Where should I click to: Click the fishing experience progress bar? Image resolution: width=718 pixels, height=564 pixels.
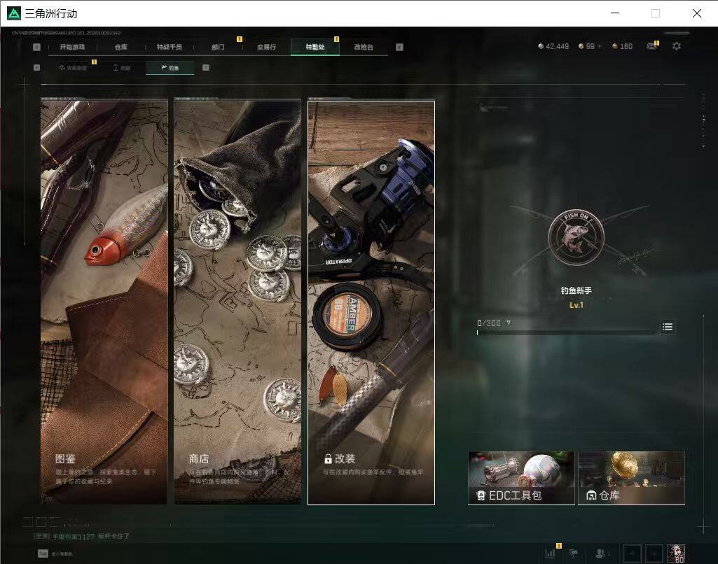coord(566,332)
